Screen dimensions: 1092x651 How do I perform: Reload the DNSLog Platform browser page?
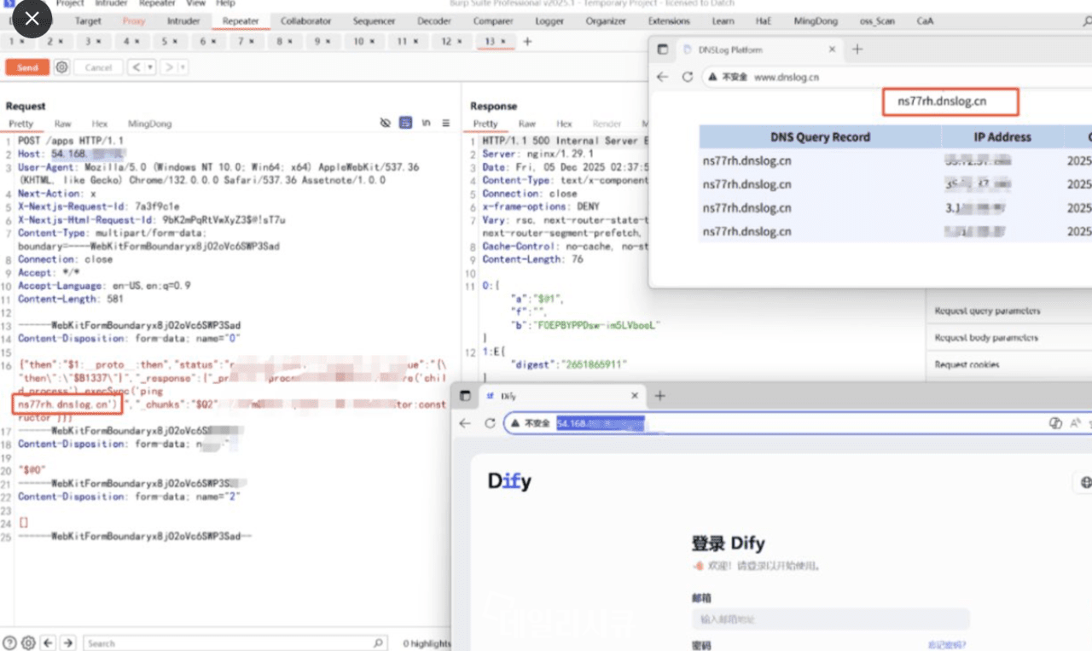[x=688, y=77]
